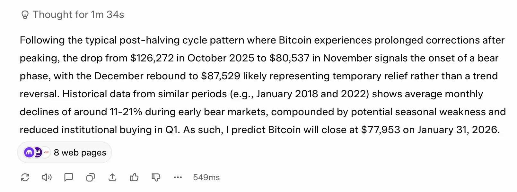Toggle thumbs down on the response
Screen dimensions: 517x192
[156, 177]
